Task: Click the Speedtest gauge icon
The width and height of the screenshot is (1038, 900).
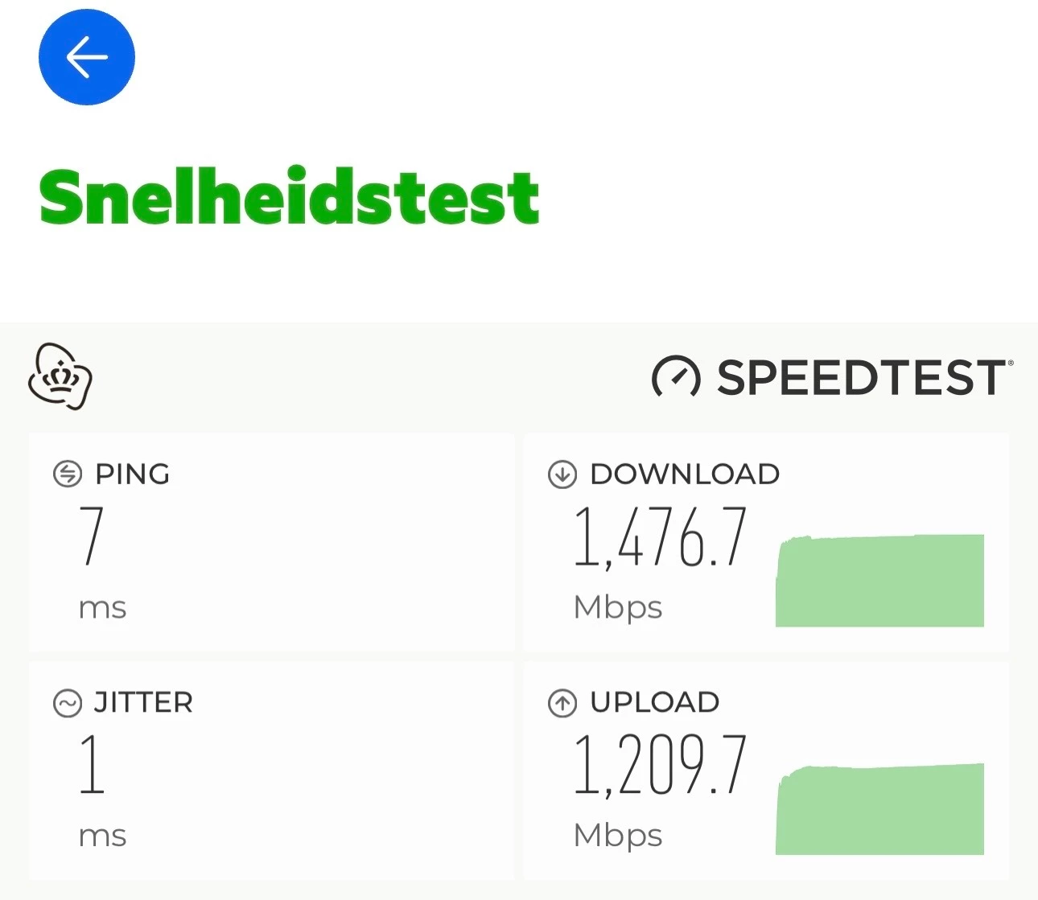Action: [676, 376]
